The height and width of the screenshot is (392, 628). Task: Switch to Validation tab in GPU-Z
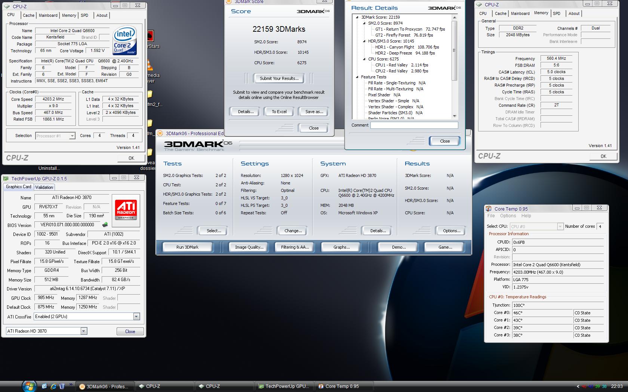pos(44,187)
